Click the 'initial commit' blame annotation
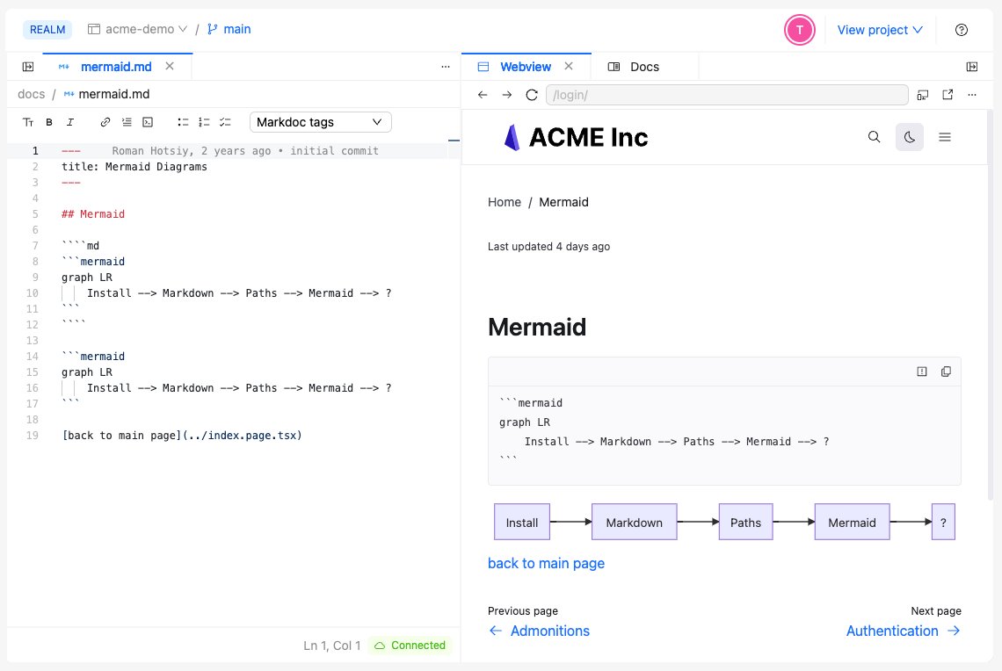The image size is (1002, 671). point(334,151)
